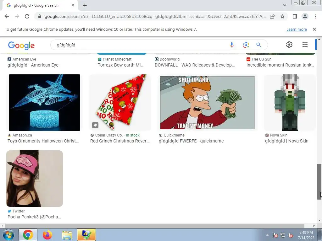Click the scroll down arrow
Image resolution: width=322 pixels, height=241 pixels.
click(319, 220)
